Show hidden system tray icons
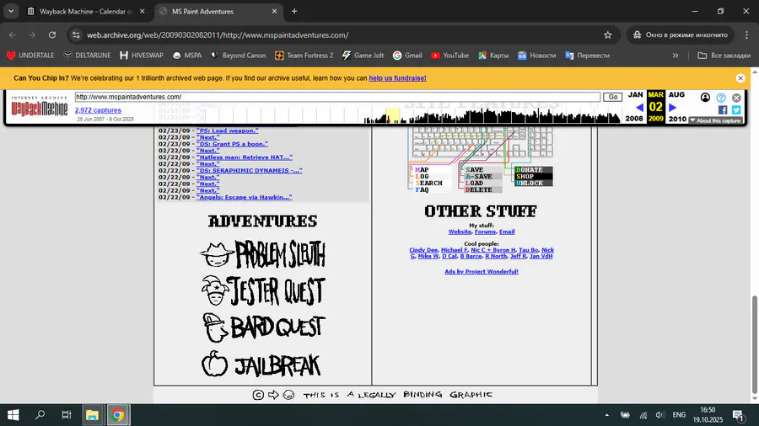The width and height of the screenshot is (759, 426). point(606,415)
